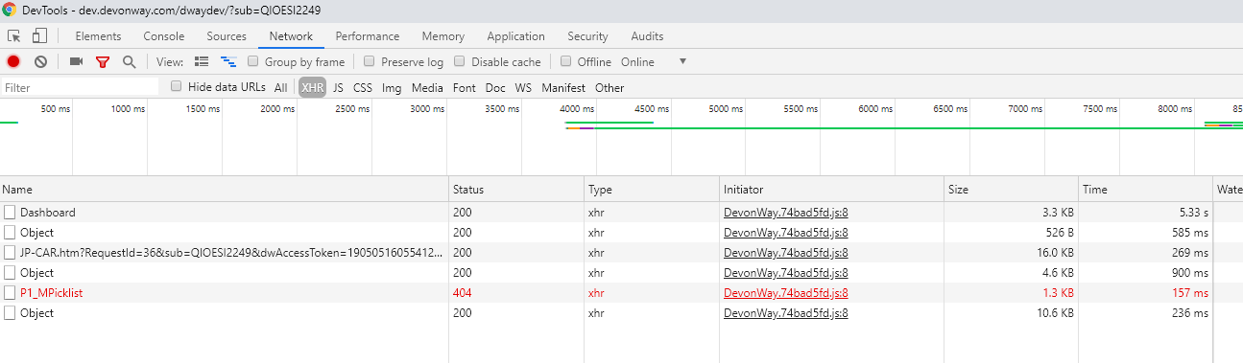Sort by Size column header
Screen dimensions: 1243x363
[x=1011, y=190]
